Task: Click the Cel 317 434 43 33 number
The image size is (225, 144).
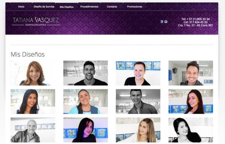Action: 195,22
